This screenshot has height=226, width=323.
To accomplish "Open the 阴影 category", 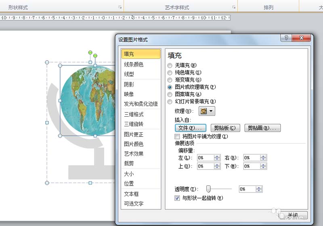I will coord(141,84).
